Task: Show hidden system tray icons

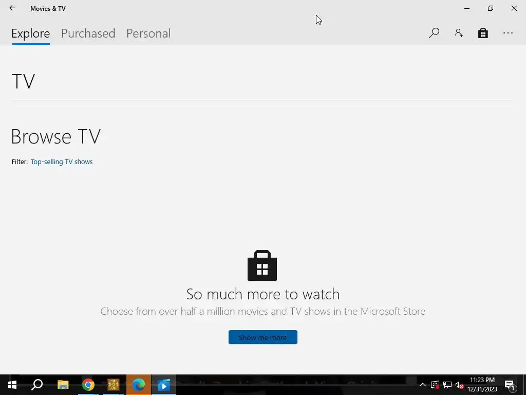Action: pos(422,385)
